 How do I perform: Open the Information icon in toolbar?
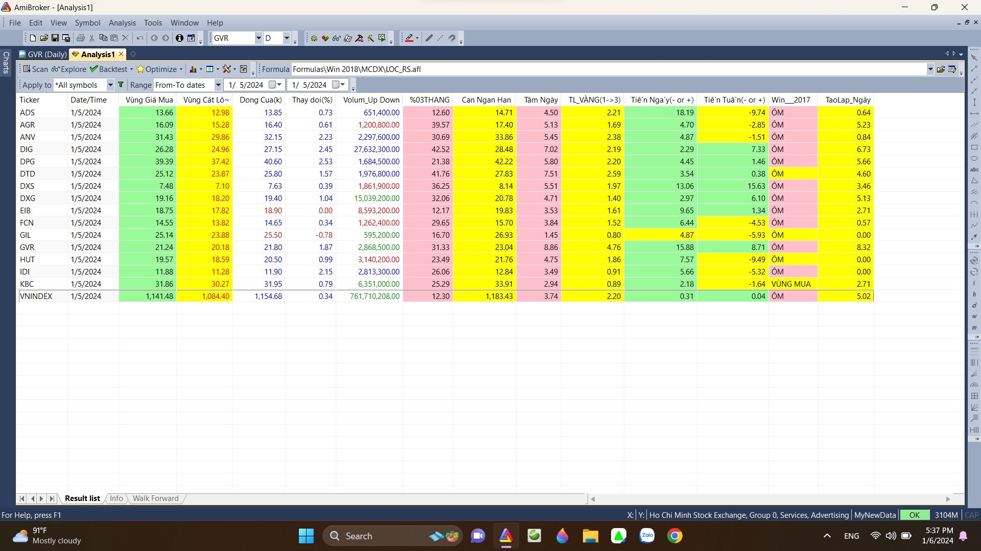tap(179, 38)
